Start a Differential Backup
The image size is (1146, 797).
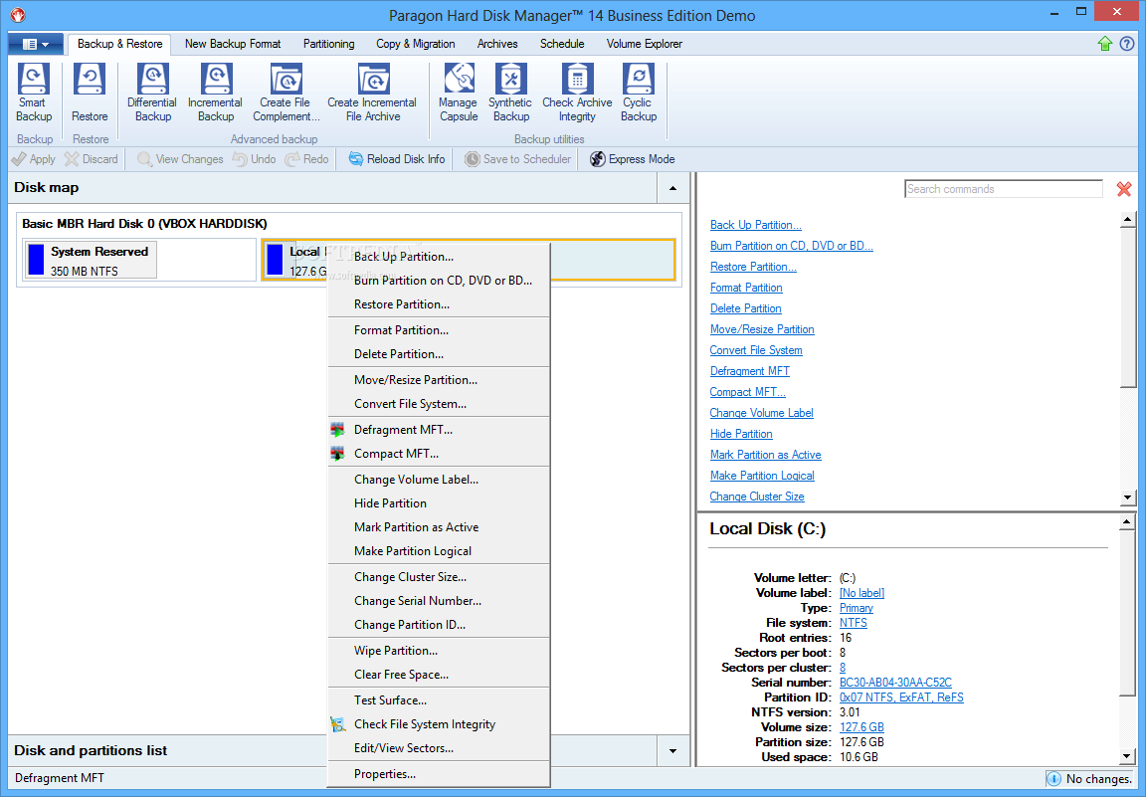click(153, 93)
